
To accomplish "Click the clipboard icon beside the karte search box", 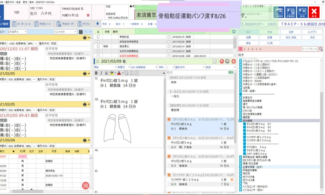I will pyautogui.click(x=81, y=32).
